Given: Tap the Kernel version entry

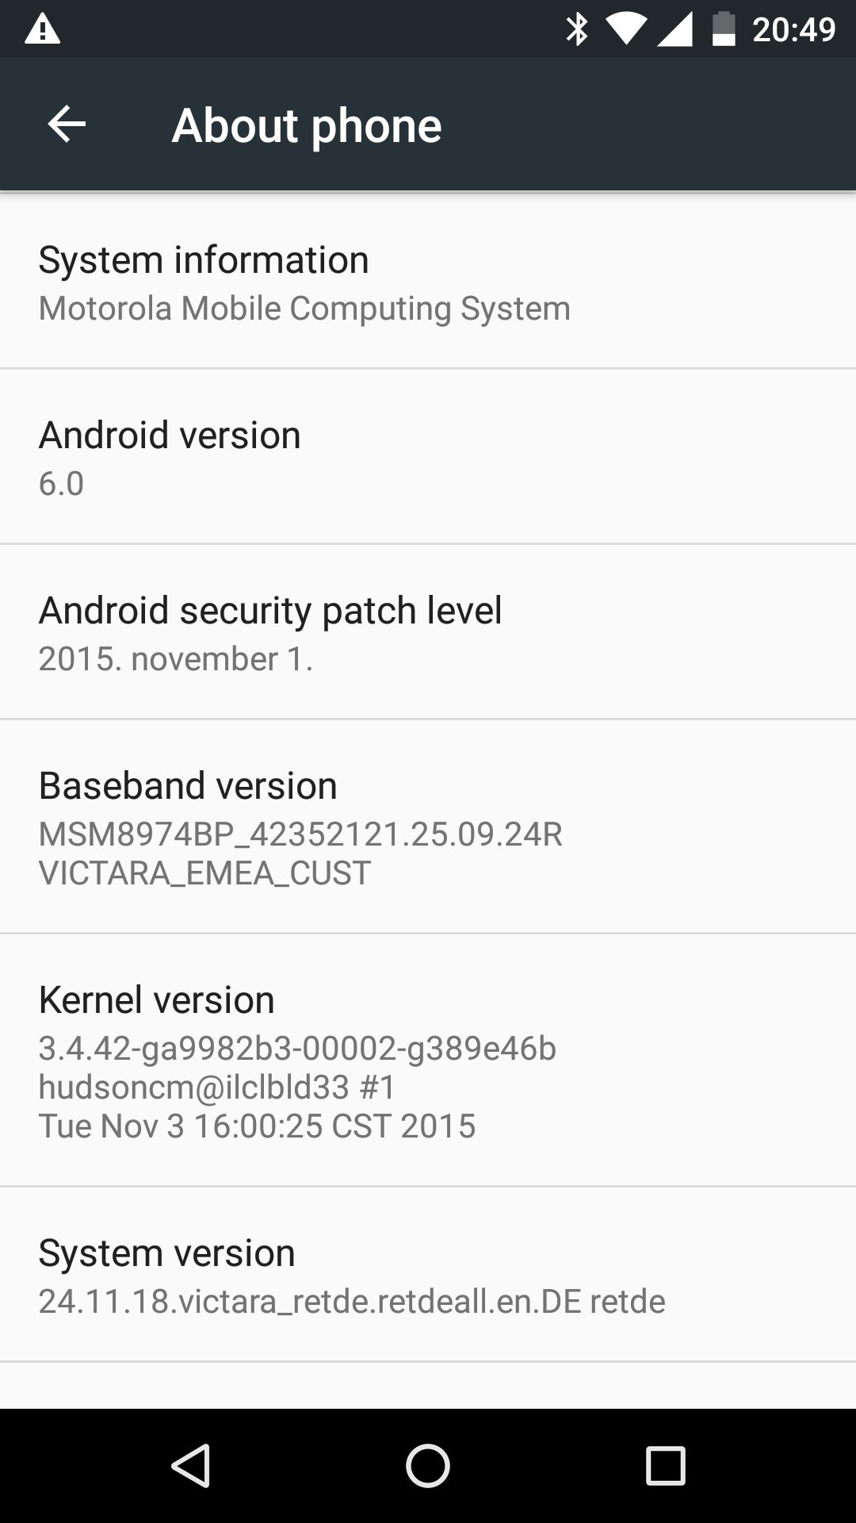Looking at the screenshot, I should [428, 1061].
